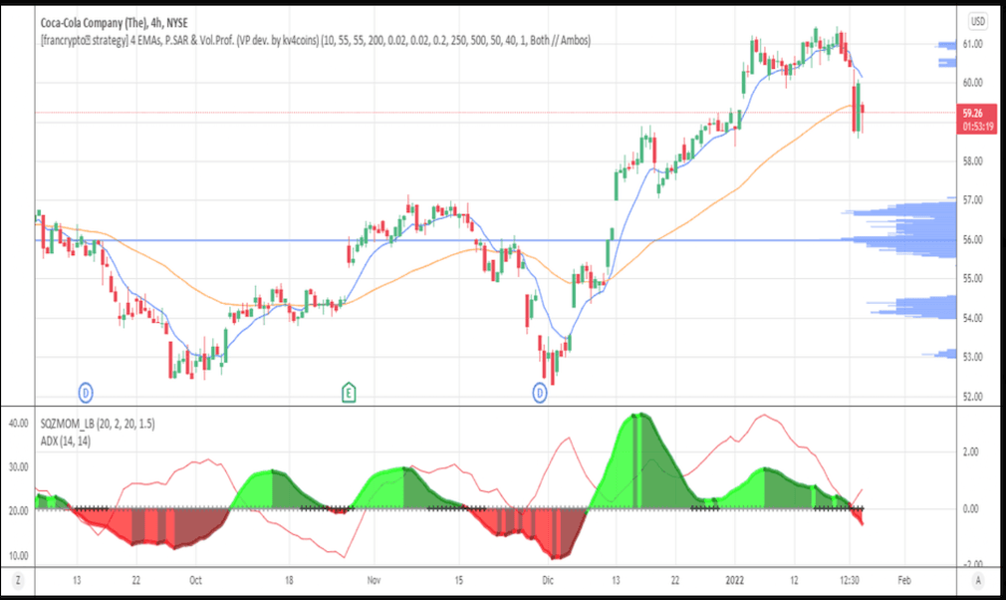The image size is (1006, 600).
Task: Click the 2022 label on time axis
Action: coord(735,580)
